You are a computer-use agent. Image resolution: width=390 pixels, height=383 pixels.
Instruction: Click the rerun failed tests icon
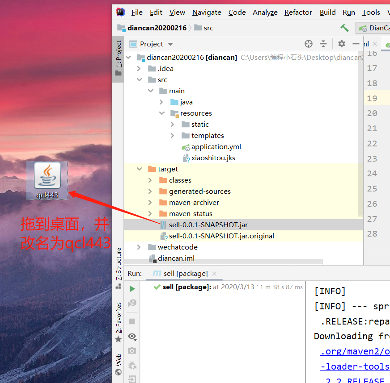tap(132, 303)
